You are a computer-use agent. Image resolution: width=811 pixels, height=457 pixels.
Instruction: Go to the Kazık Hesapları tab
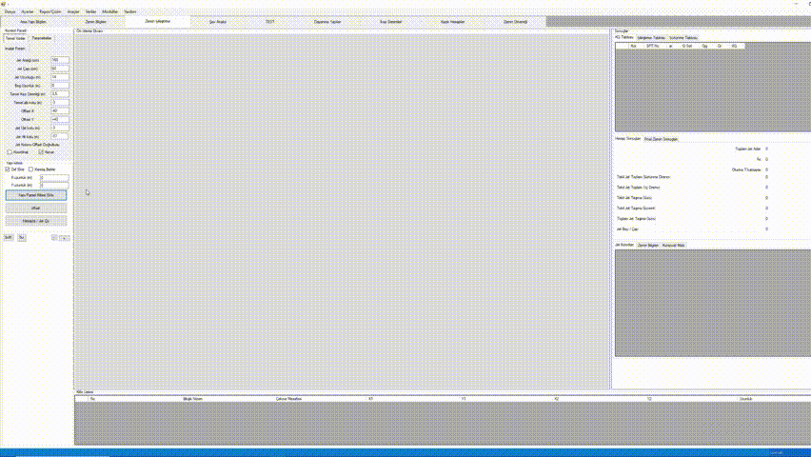[x=453, y=21]
